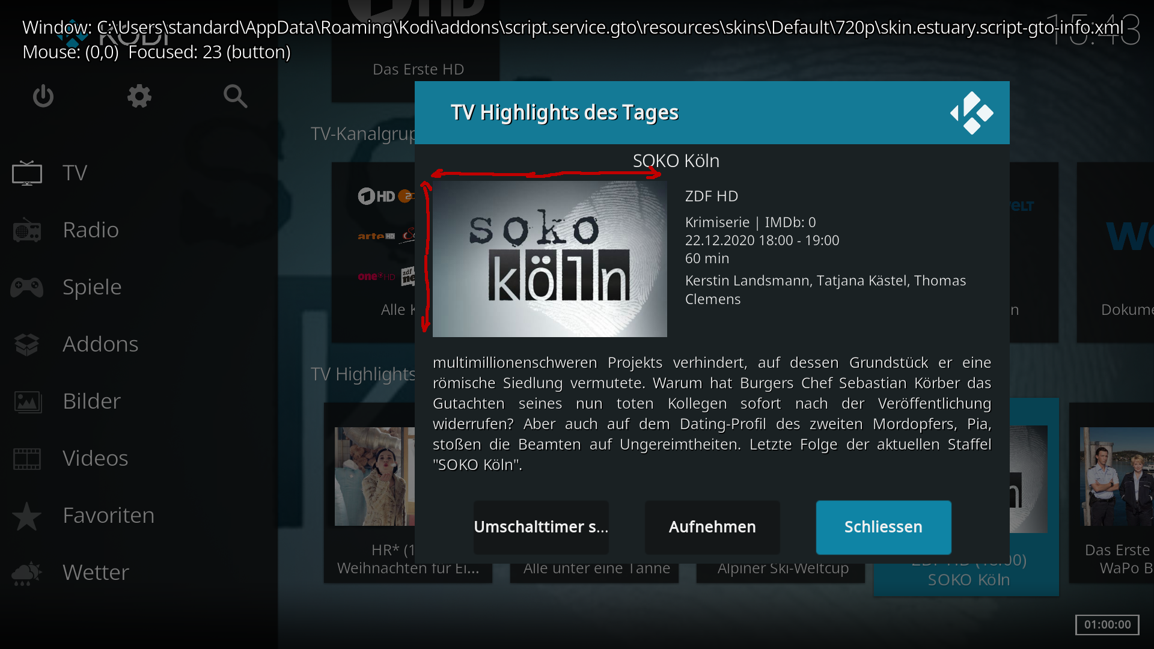Click the Radio icon

click(x=27, y=230)
